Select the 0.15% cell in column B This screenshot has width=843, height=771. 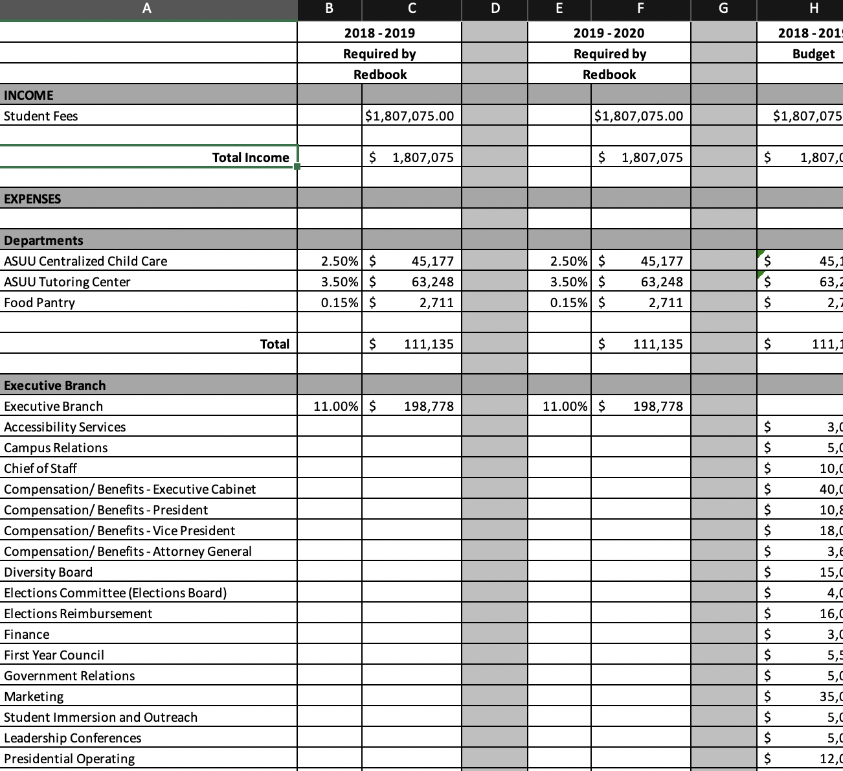tap(330, 302)
